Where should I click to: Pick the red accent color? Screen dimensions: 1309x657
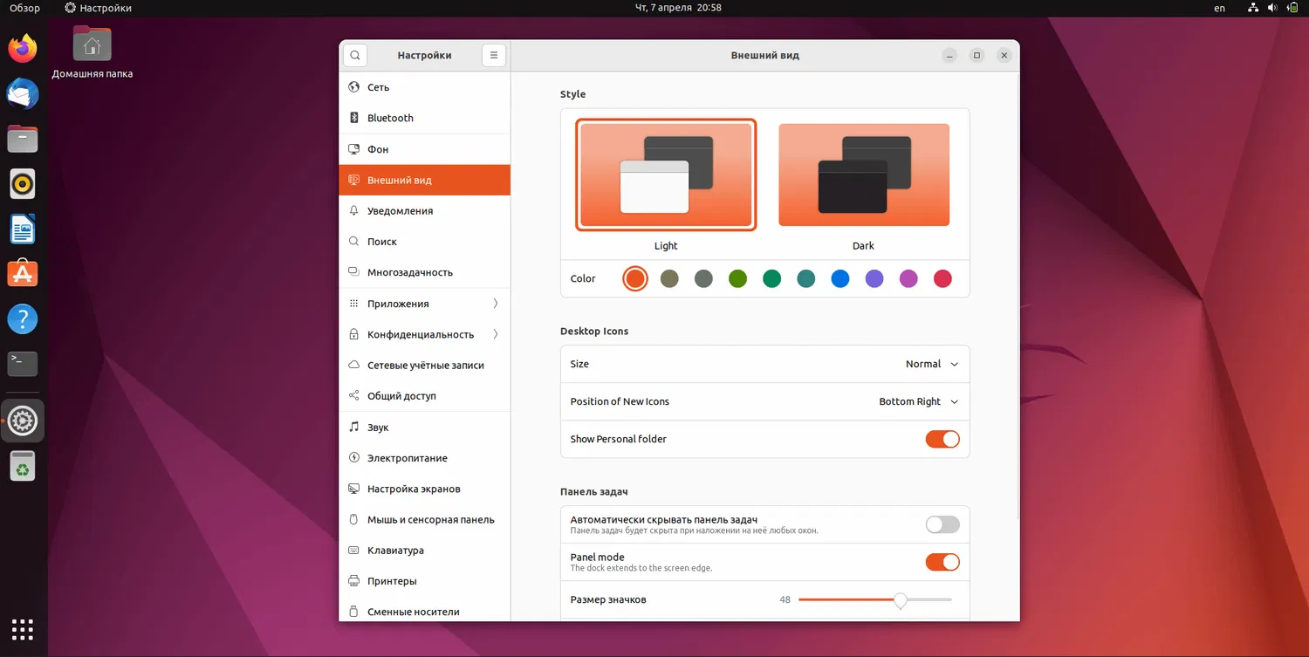tap(942, 278)
